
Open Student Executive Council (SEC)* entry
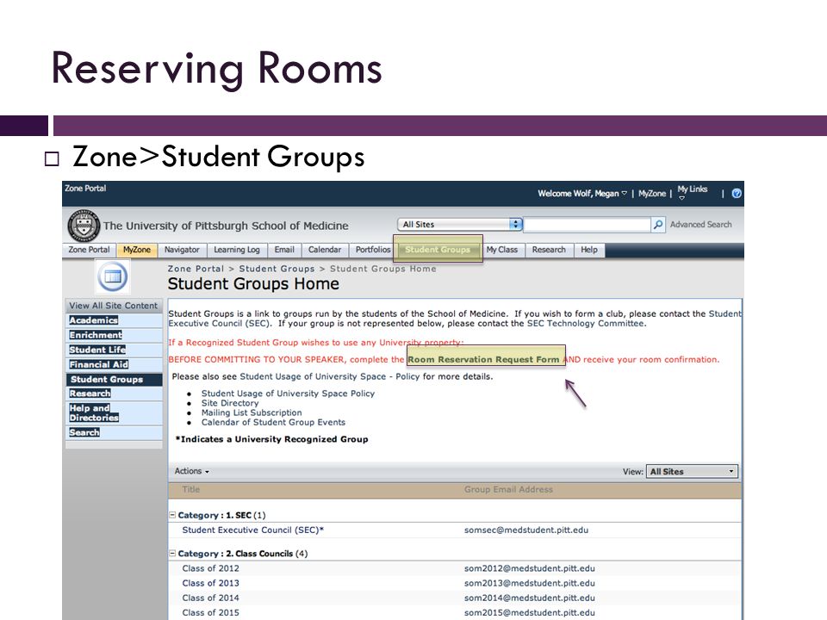(253, 530)
